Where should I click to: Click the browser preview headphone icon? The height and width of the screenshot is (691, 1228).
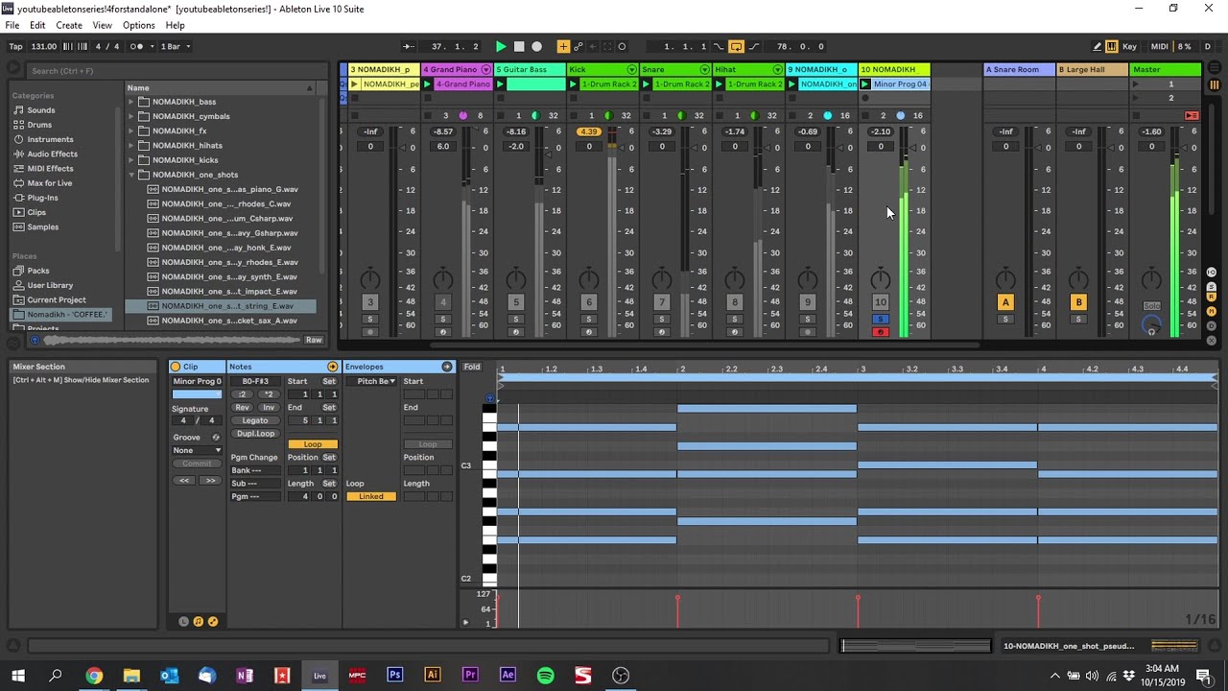point(35,340)
